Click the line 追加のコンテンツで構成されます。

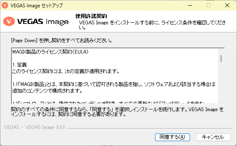point(47,91)
